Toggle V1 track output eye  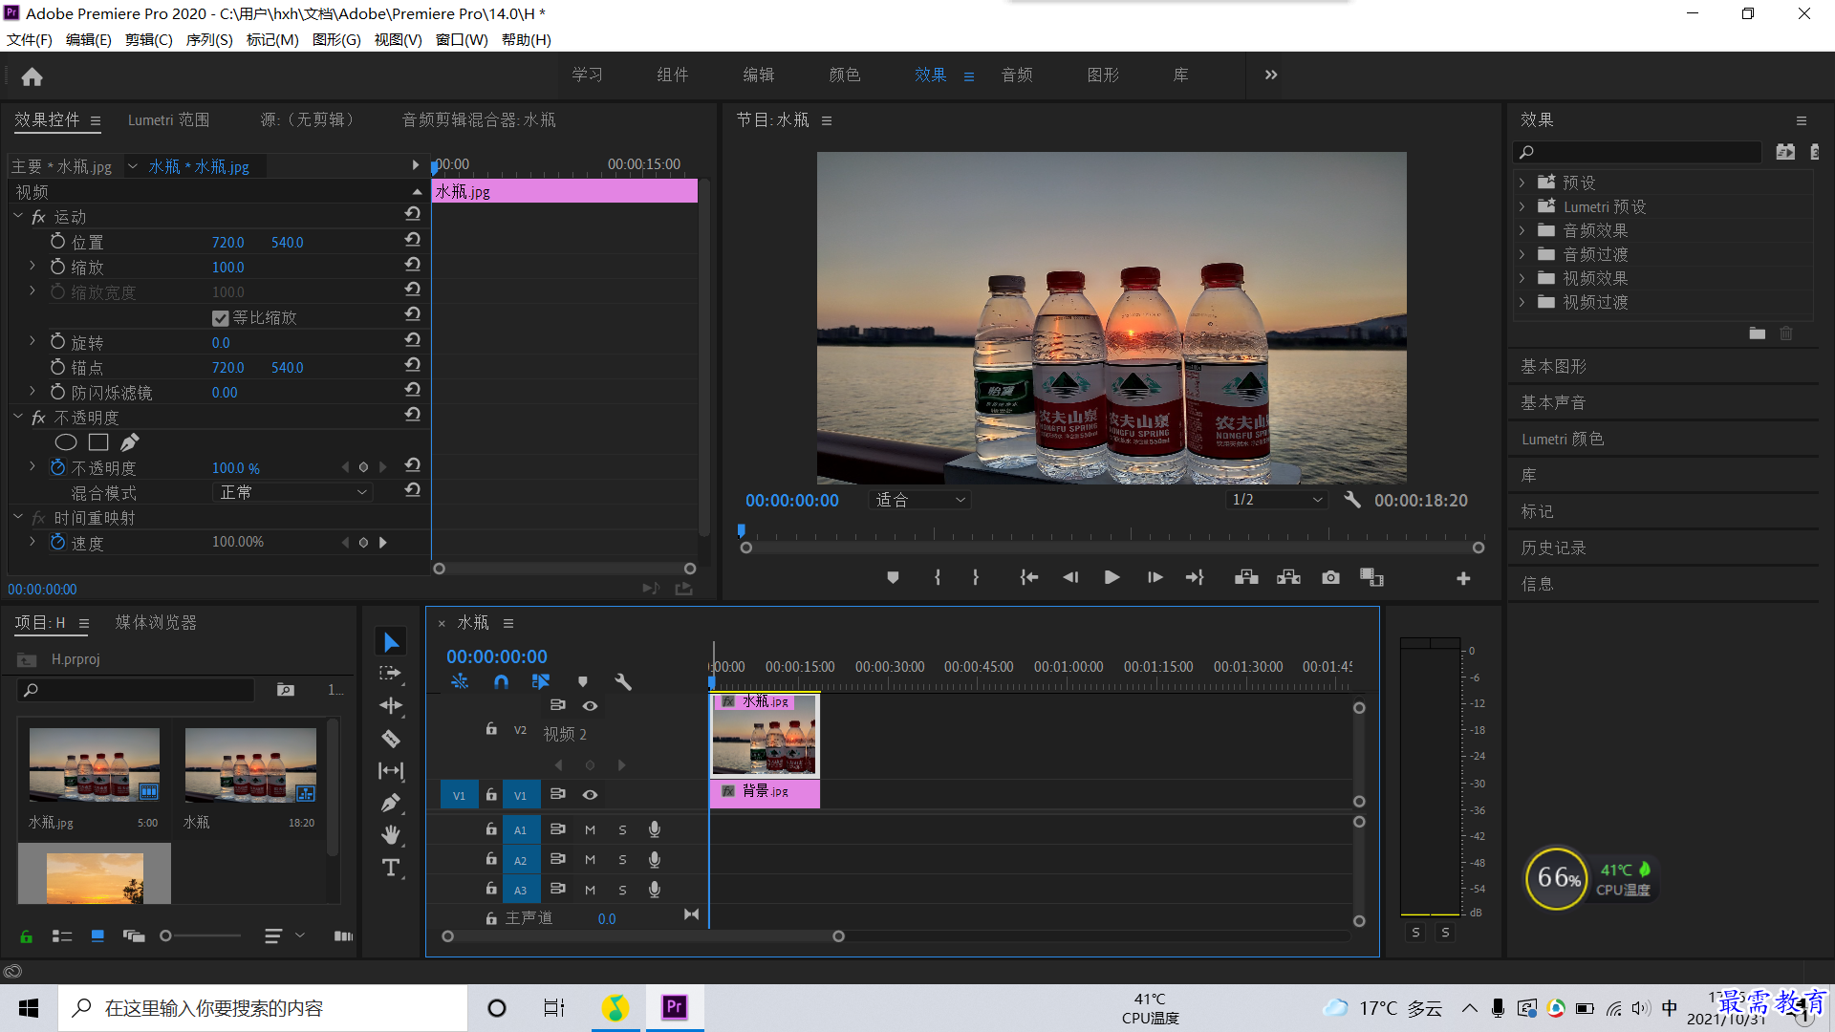click(590, 795)
